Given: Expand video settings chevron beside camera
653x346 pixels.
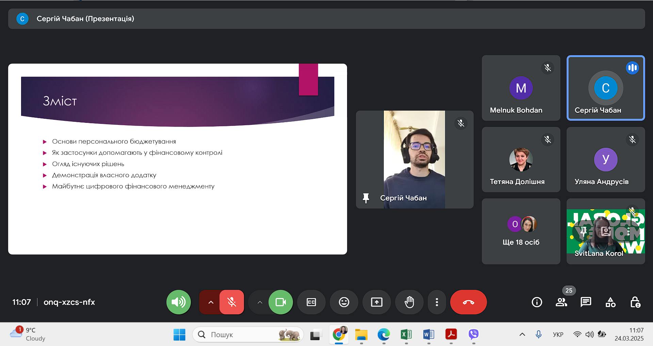Looking at the screenshot, I should (x=260, y=302).
